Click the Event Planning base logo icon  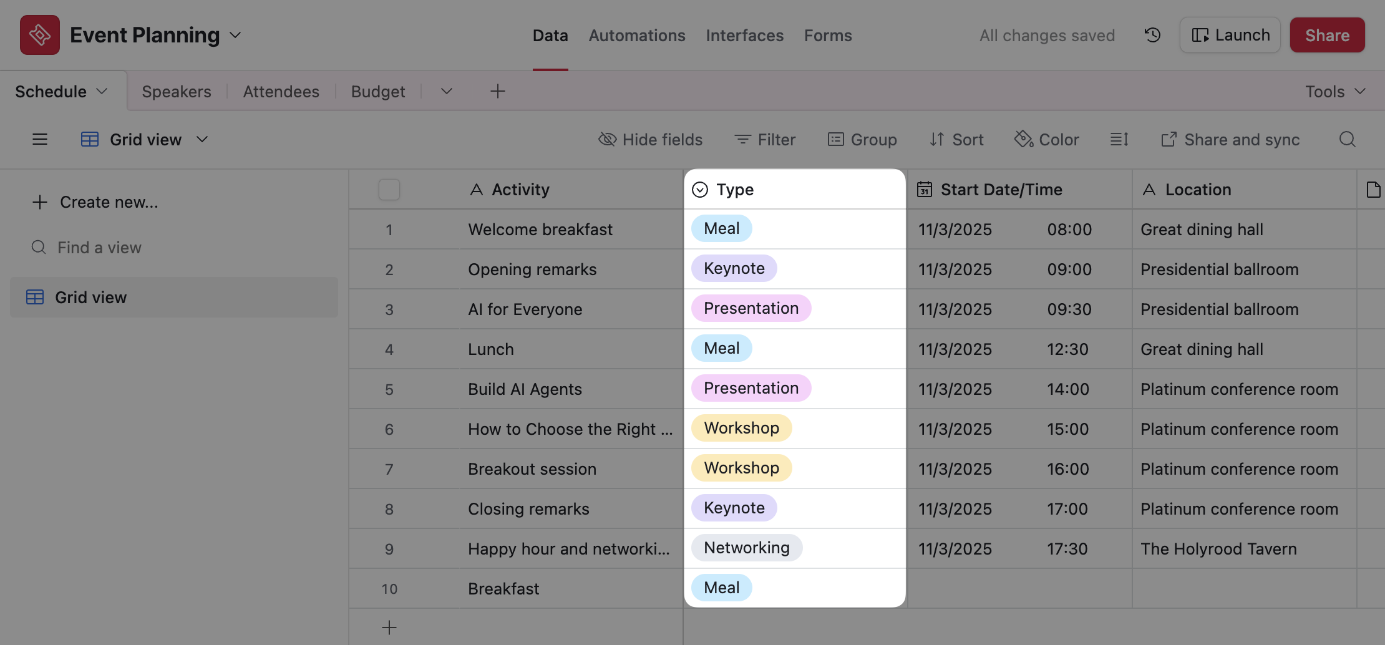(40, 35)
